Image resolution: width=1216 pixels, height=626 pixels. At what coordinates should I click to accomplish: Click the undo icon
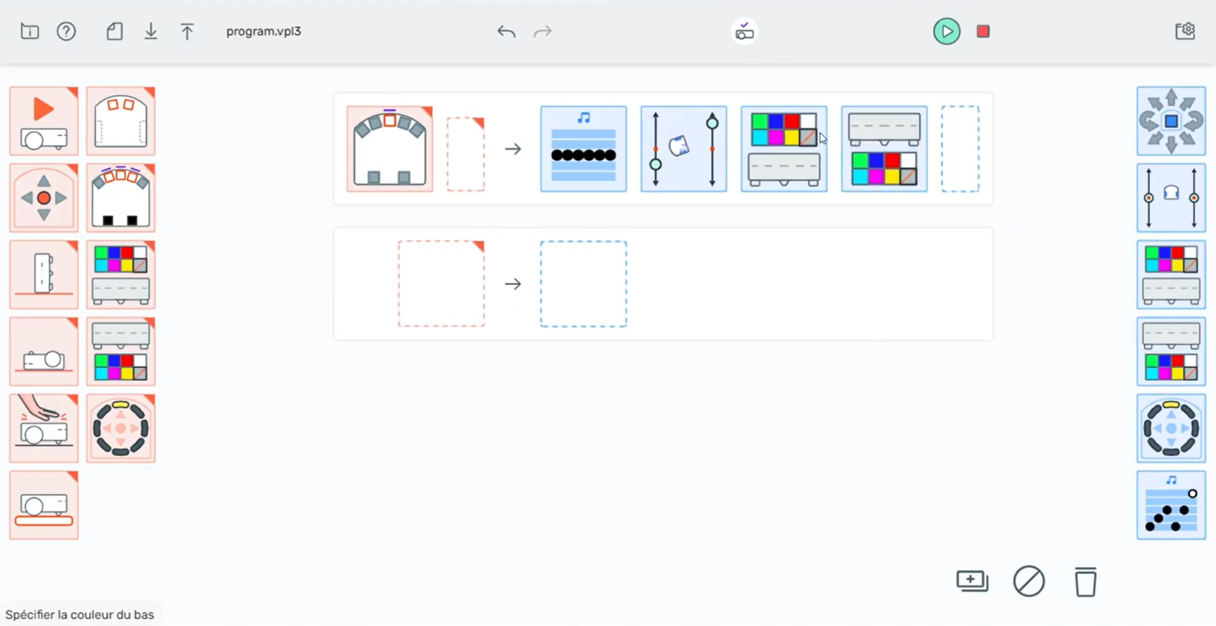pos(507,32)
